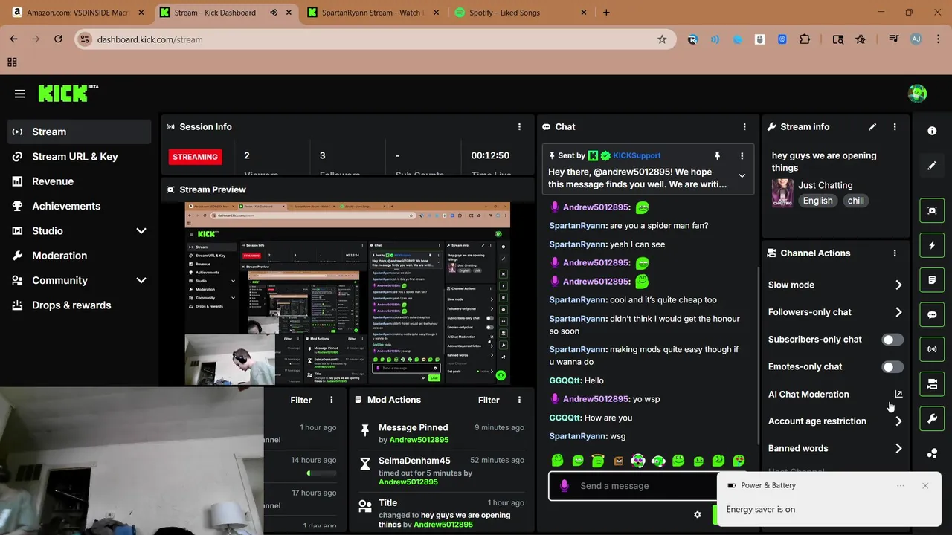Unpin the KICKSupport message with the pin icon
This screenshot has height=535, width=952.
point(717,155)
